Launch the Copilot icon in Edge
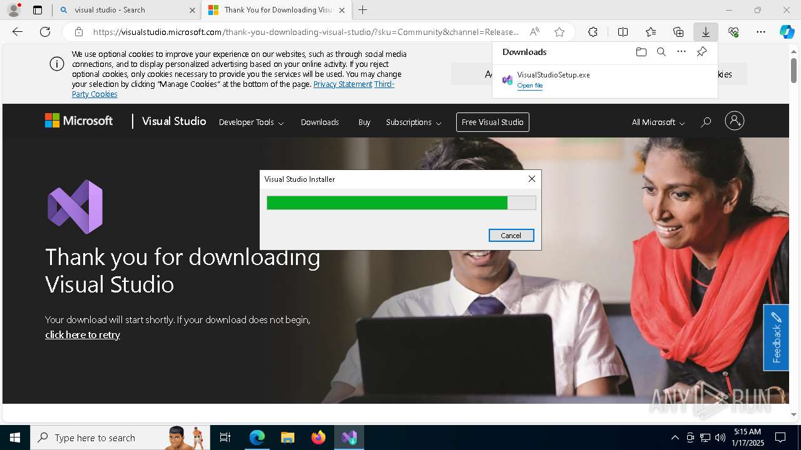 tap(787, 32)
